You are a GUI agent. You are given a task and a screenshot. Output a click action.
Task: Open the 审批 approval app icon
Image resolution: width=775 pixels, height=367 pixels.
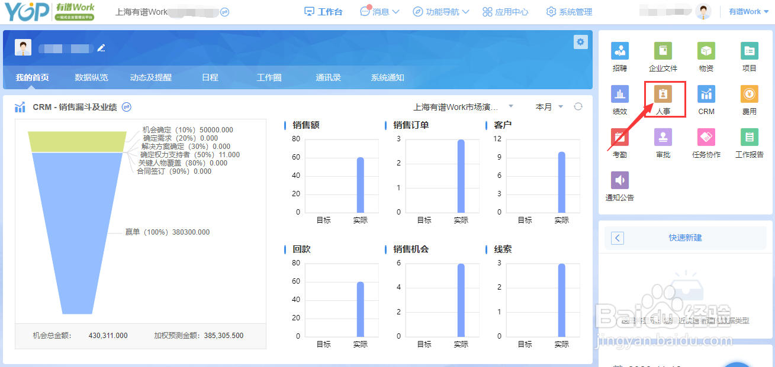663,137
